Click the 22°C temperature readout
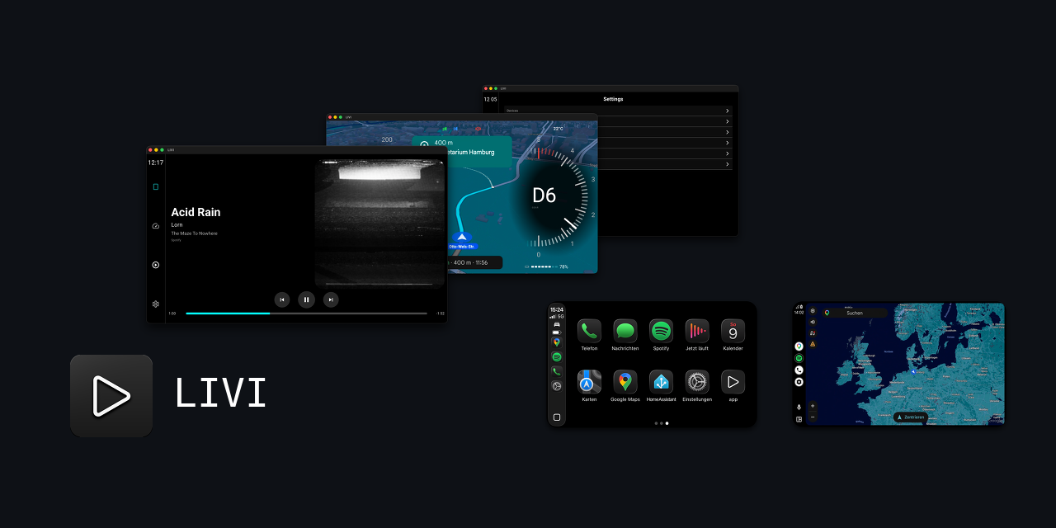The image size is (1056, 528). [x=558, y=129]
